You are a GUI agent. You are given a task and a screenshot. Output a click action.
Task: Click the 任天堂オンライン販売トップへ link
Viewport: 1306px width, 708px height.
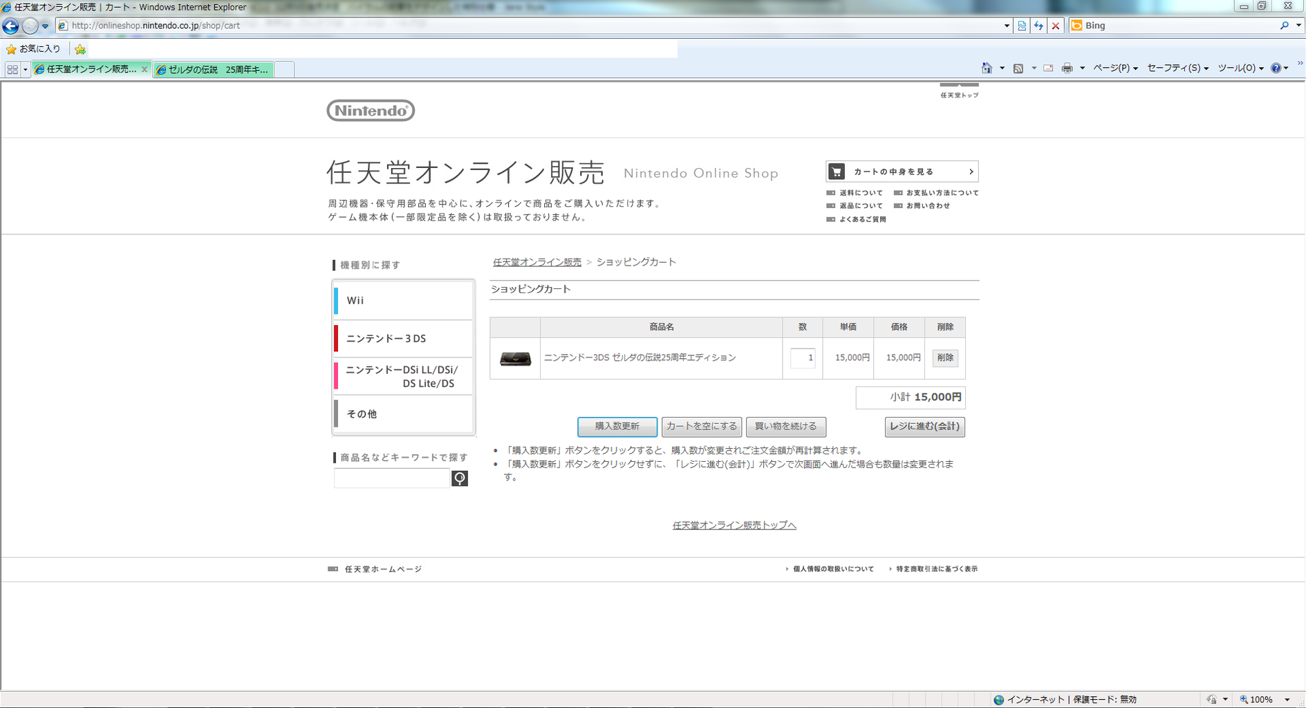tap(734, 525)
